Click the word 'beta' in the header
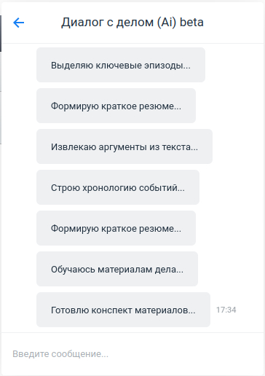Image resolution: width=265 pixels, height=376 pixels. tap(191, 23)
